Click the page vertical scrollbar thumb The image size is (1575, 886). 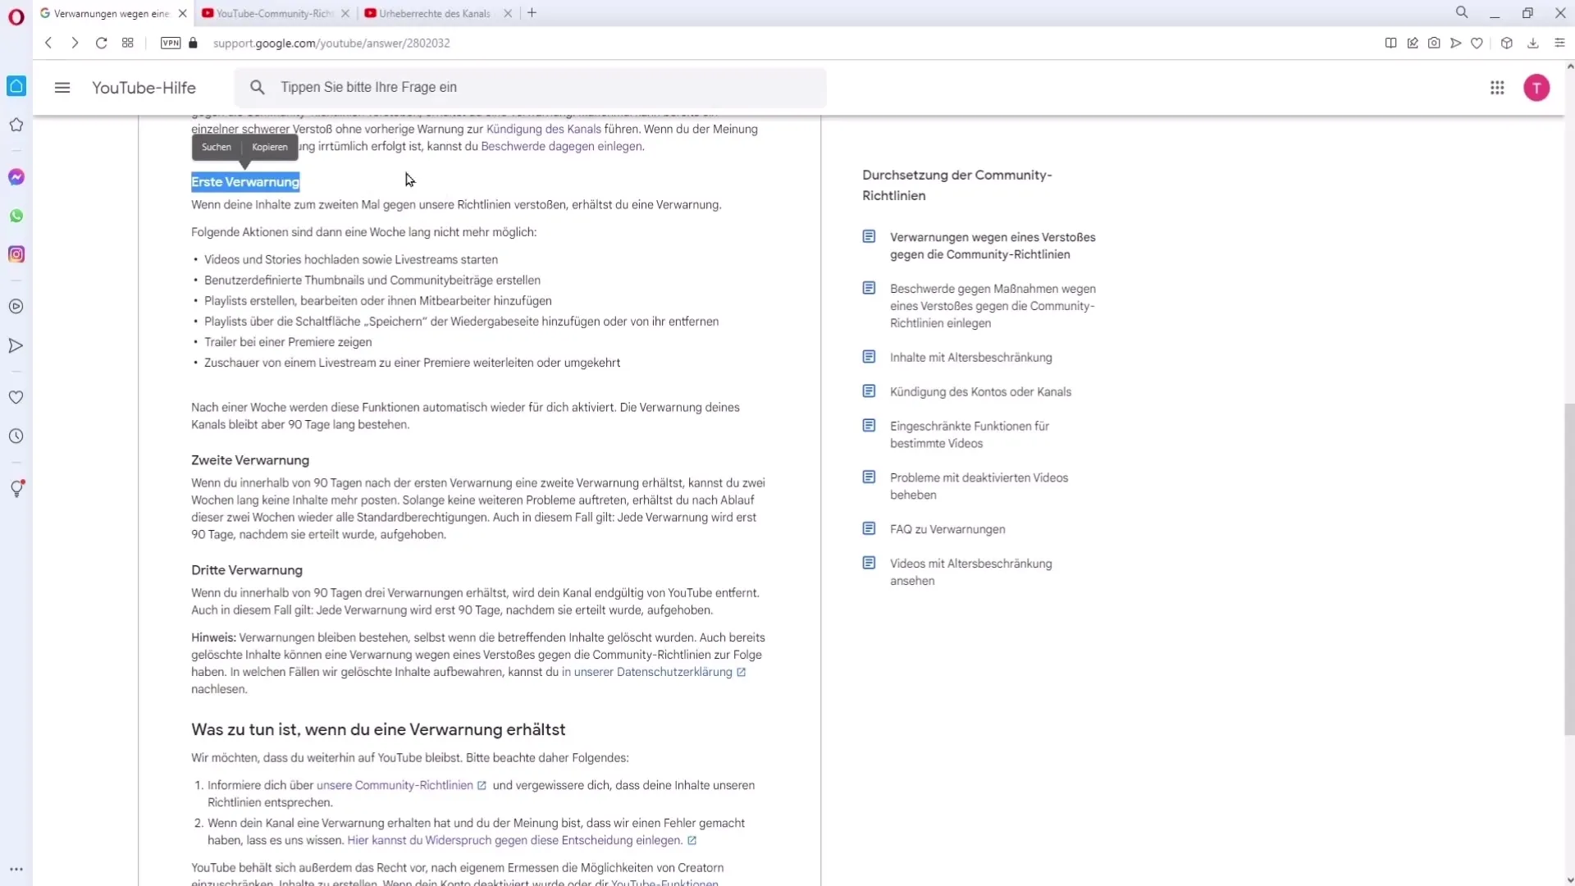click(x=1569, y=568)
